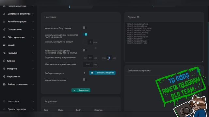This screenshot has height=117, width=209.
Task: Expand the Отправка смс chevron
Action: coord(33,30)
